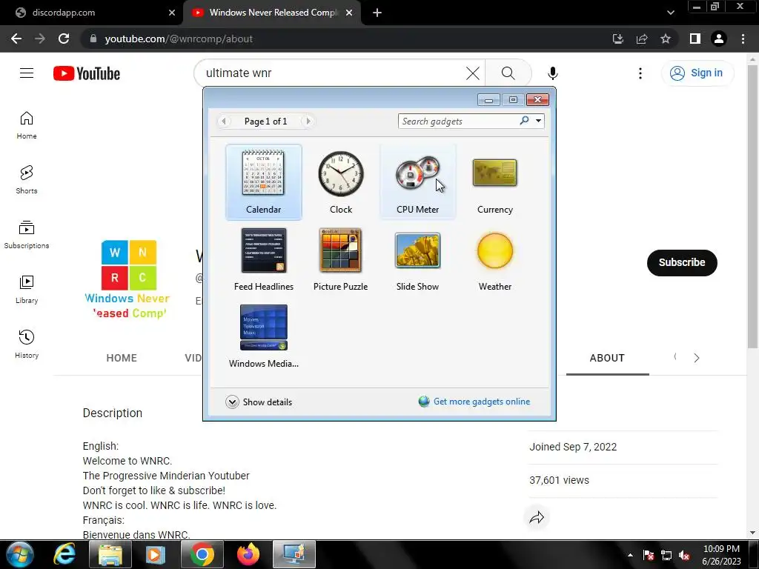
Task: Go back in browser history
Action: pos(16,39)
